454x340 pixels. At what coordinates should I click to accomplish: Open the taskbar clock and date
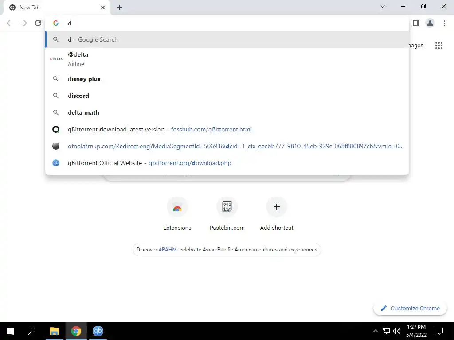pyautogui.click(x=416, y=331)
